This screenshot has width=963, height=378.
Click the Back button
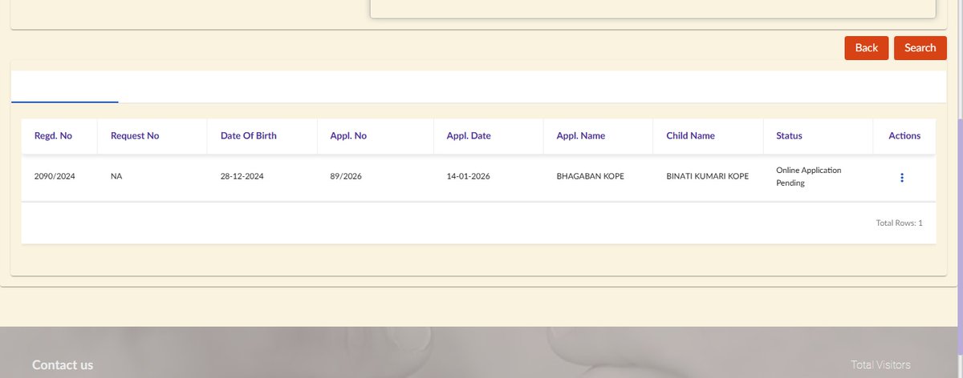pyautogui.click(x=867, y=48)
